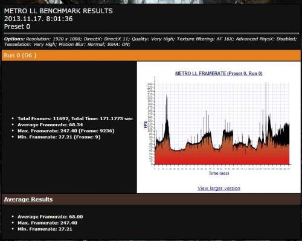
Task: Click Max. Framerate: 247.40 under Average Results
Action: click(x=47, y=223)
